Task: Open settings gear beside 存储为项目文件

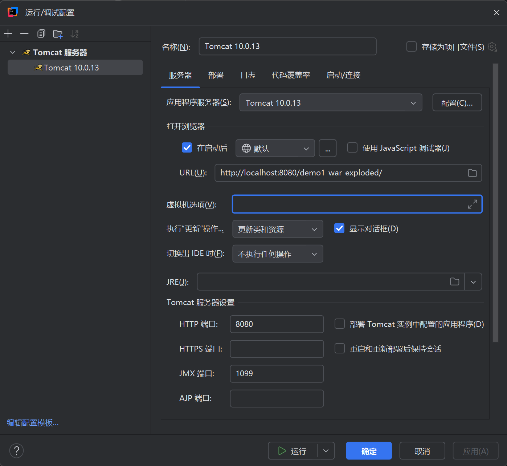Action: 492,46
